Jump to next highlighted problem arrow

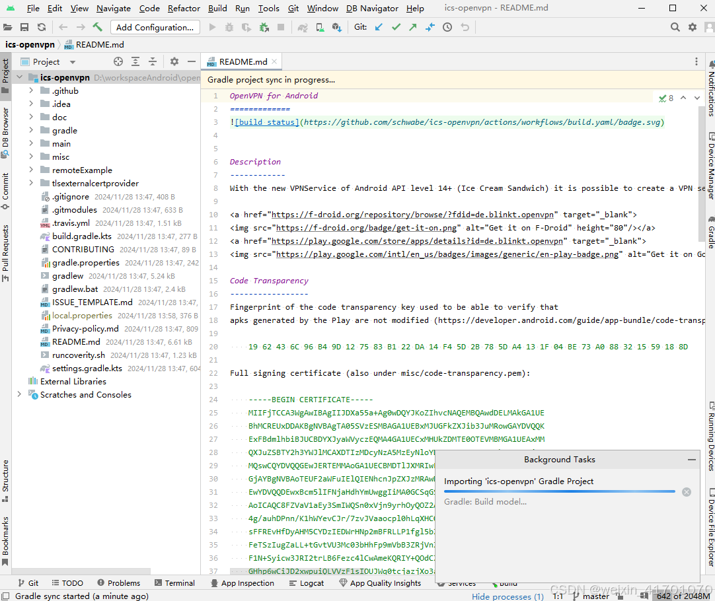point(696,98)
